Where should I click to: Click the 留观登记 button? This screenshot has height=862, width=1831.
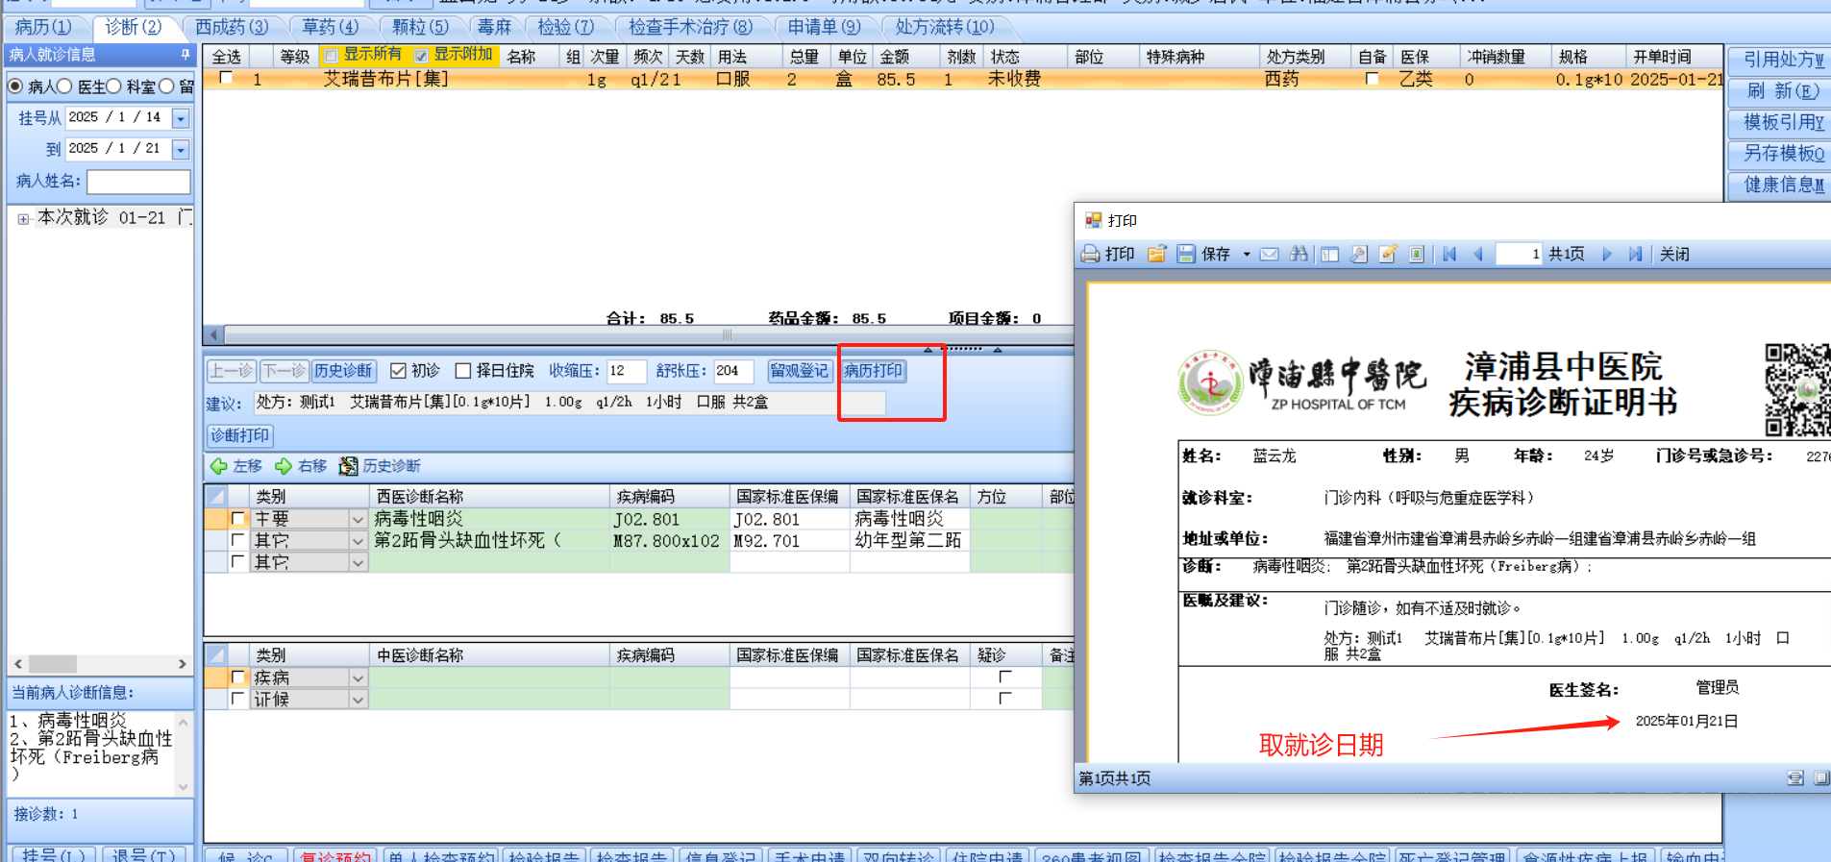pyautogui.click(x=799, y=371)
